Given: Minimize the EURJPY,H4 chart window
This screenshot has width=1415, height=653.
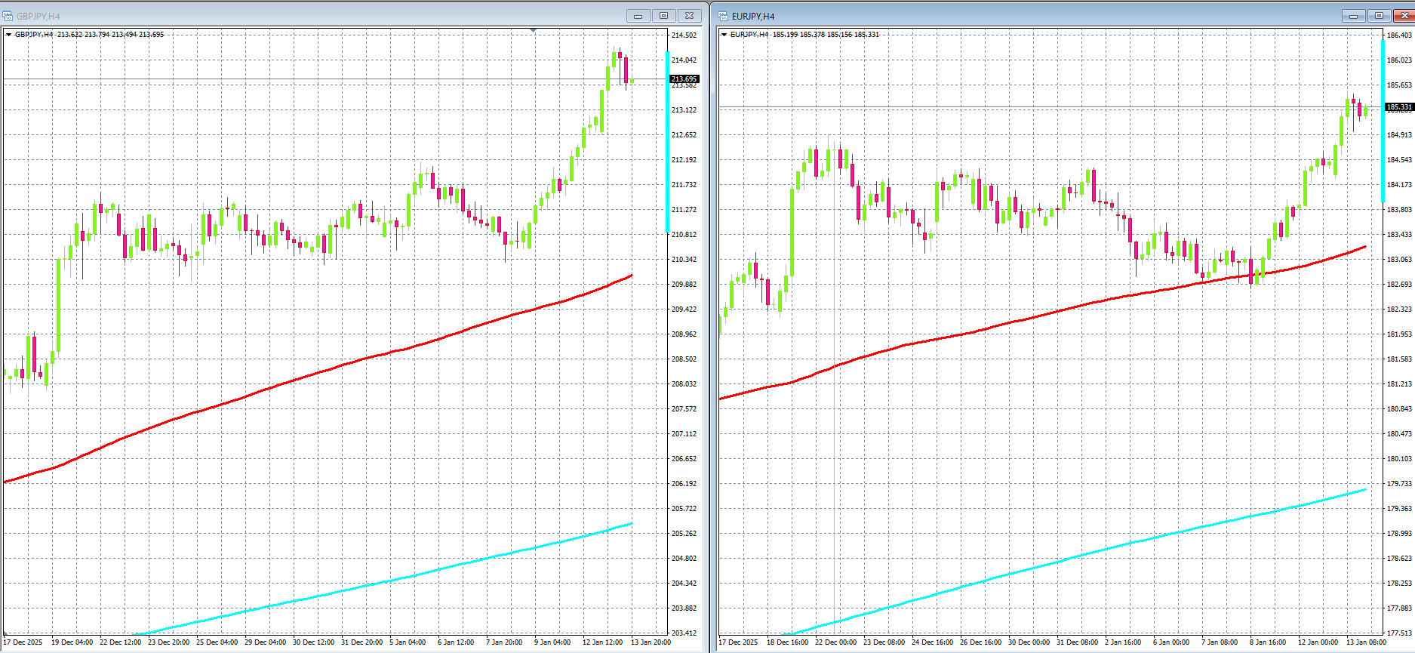Looking at the screenshot, I should tap(1353, 16).
